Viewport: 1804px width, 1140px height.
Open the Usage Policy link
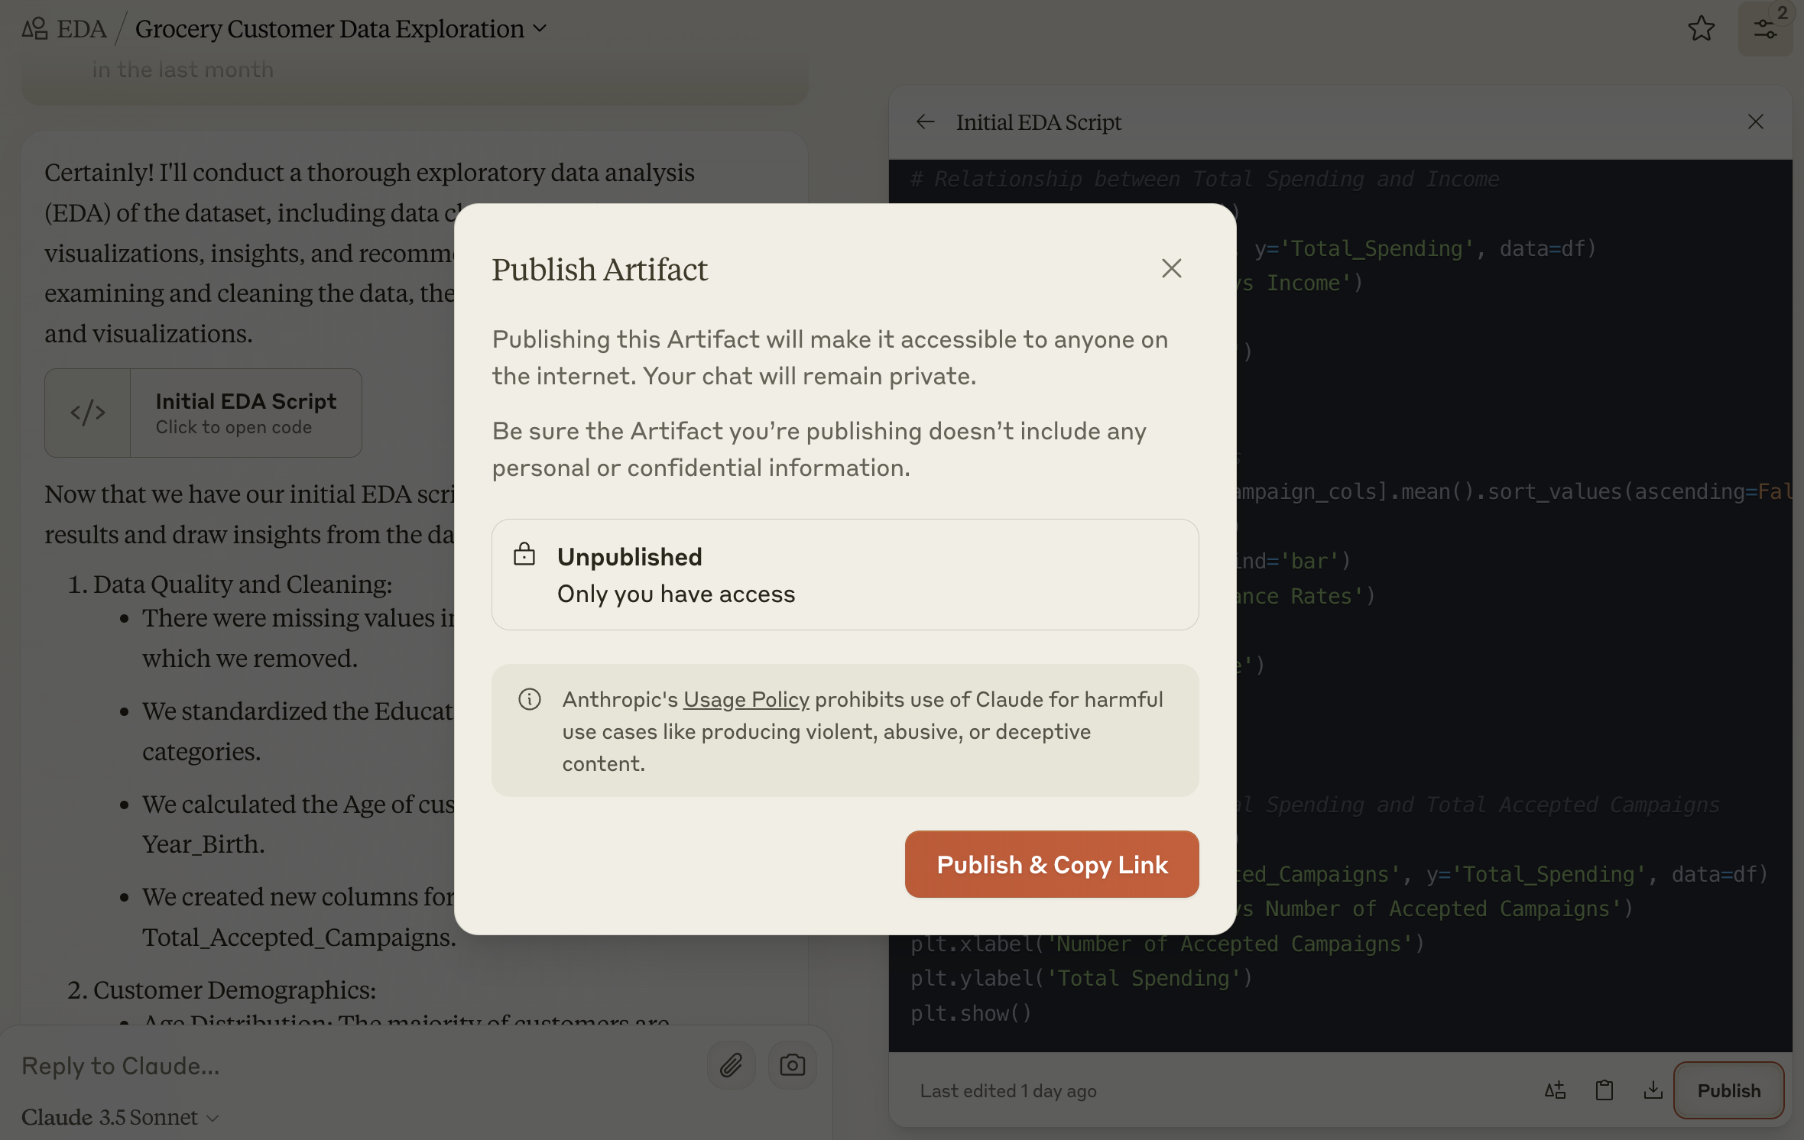pos(745,699)
